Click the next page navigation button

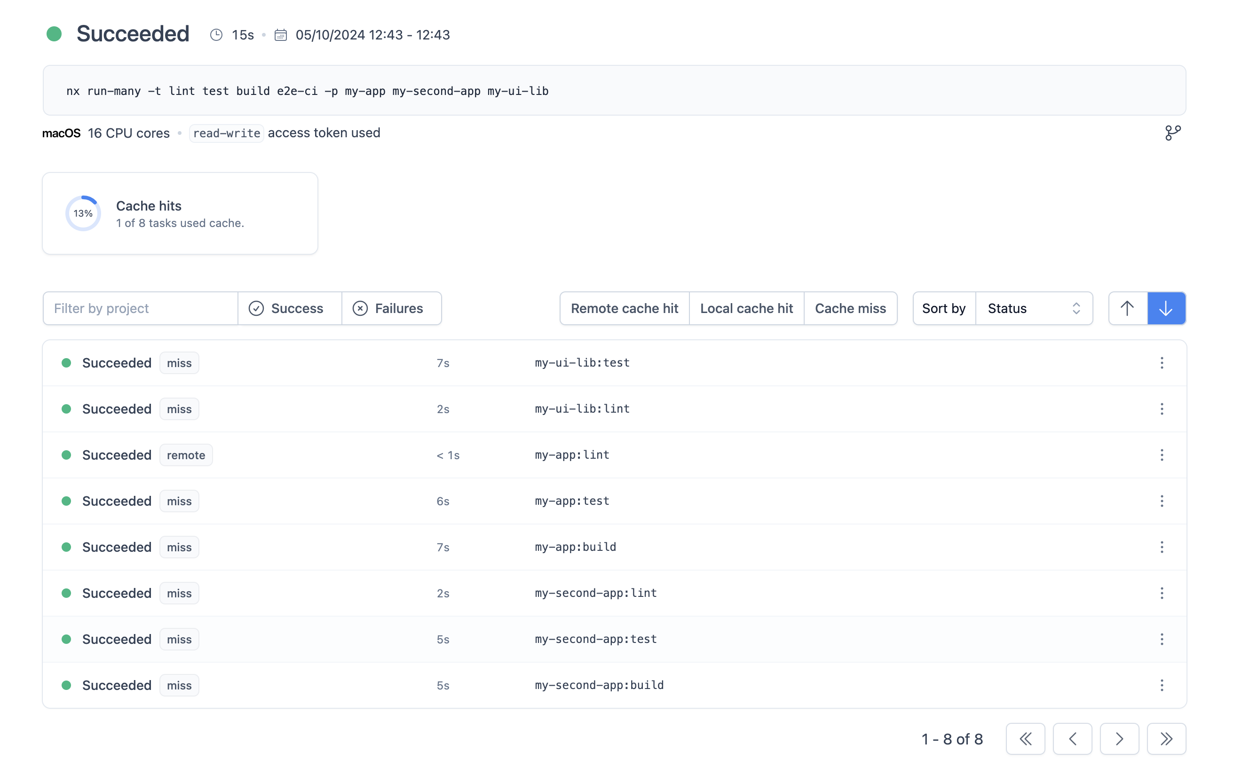click(x=1121, y=739)
